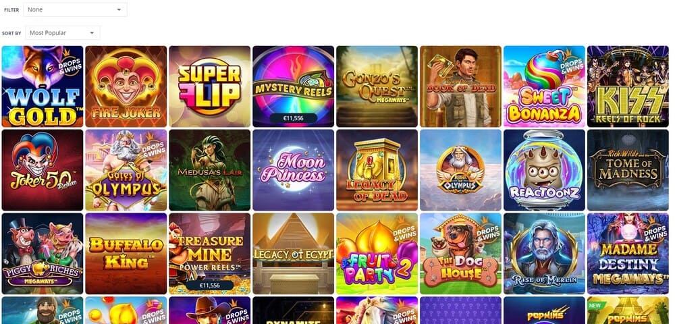Open Tome of Madness slot
The width and height of the screenshot is (675, 324).
tap(628, 170)
